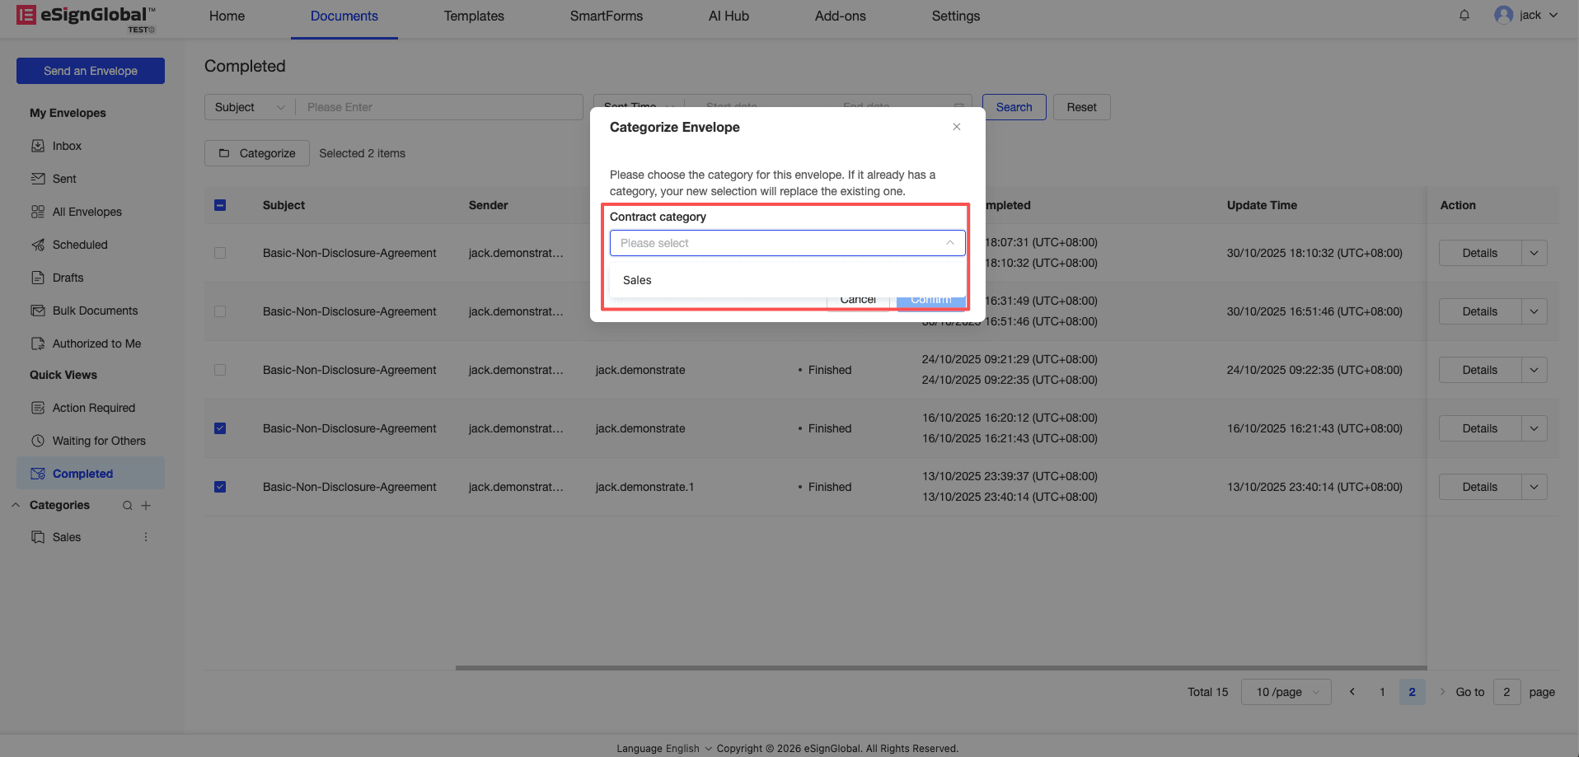Uncheck the last row's checkbox
This screenshot has height=757, width=1579.
(x=220, y=487)
